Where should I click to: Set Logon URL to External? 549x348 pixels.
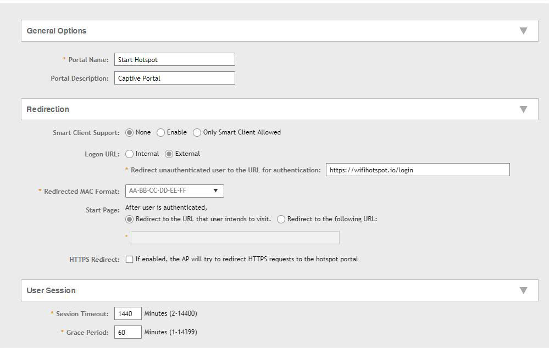click(169, 154)
